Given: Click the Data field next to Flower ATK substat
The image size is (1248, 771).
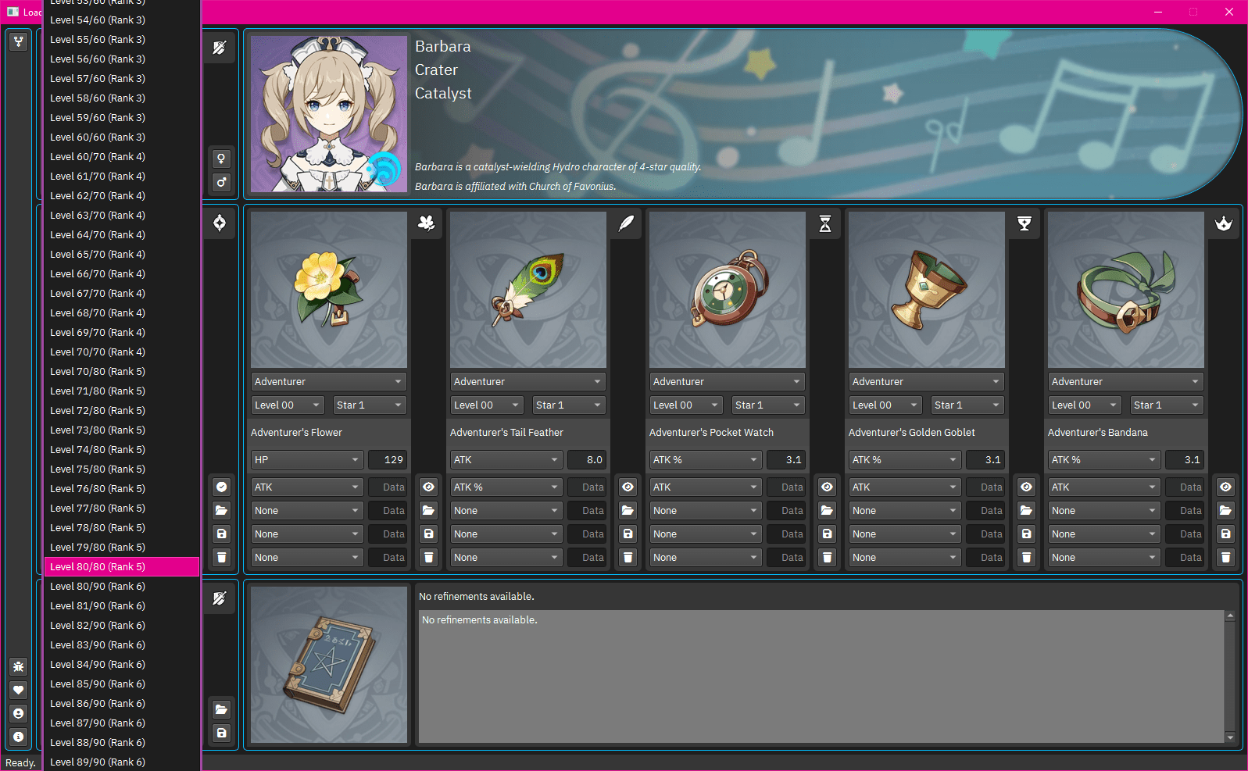Looking at the screenshot, I should click(x=388, y=487).
